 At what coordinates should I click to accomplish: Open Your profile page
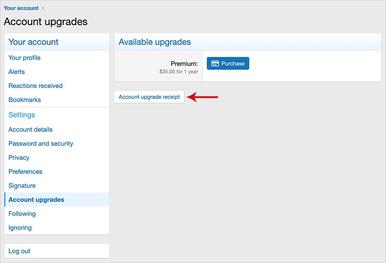point(25,58)
